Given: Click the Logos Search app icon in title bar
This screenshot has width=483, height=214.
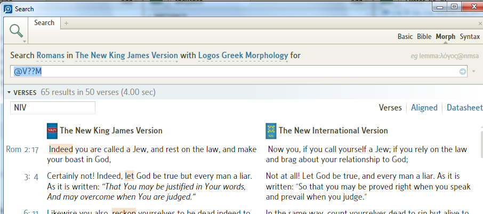Looking at the screenshot, I should click(x=7, y=9).
